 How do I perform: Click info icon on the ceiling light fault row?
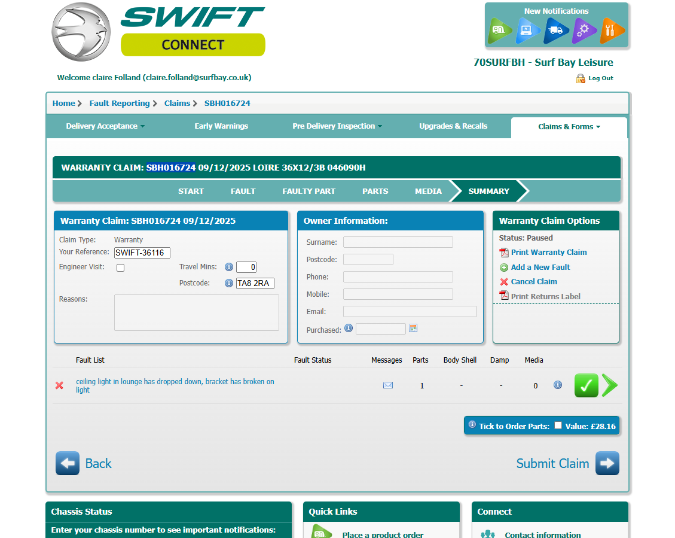[x=557, y=385]
